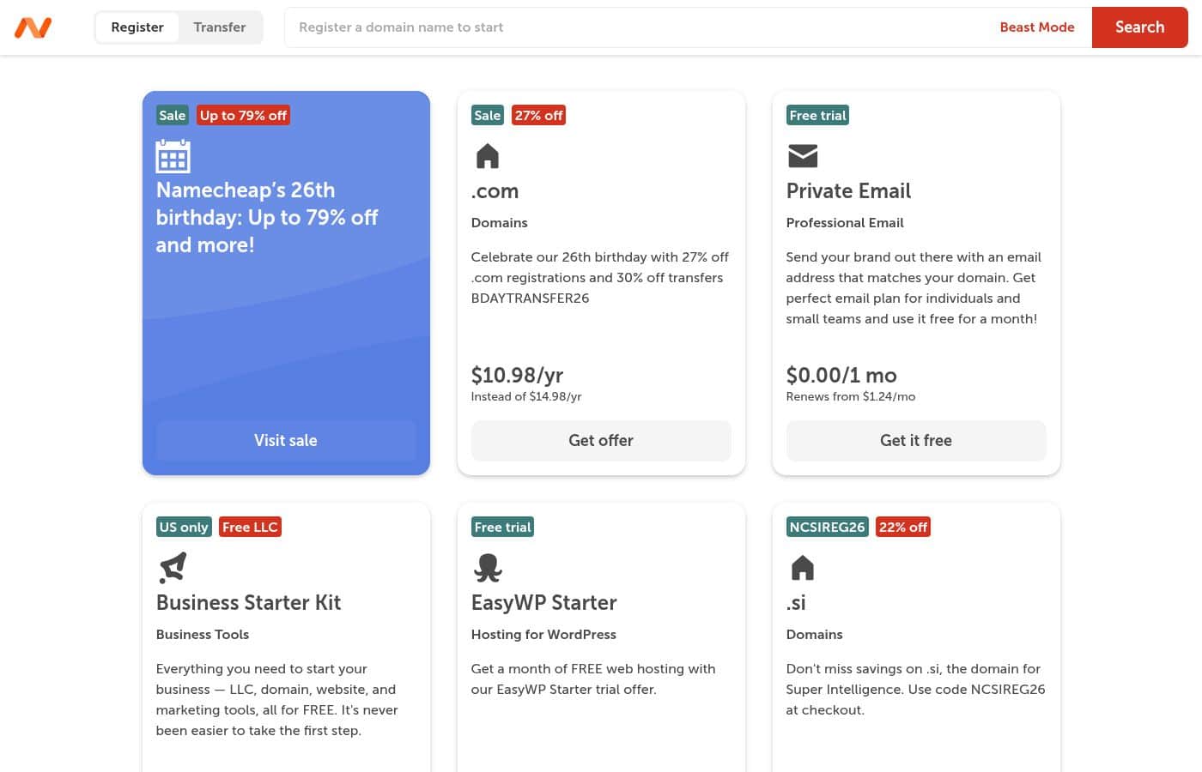Click the 'Professional Email' subtitle
The image size is (1202, 772).
tap(845, 223)
